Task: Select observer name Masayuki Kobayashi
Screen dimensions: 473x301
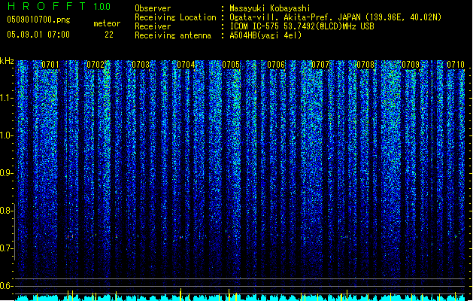Action: pos(270,8)
